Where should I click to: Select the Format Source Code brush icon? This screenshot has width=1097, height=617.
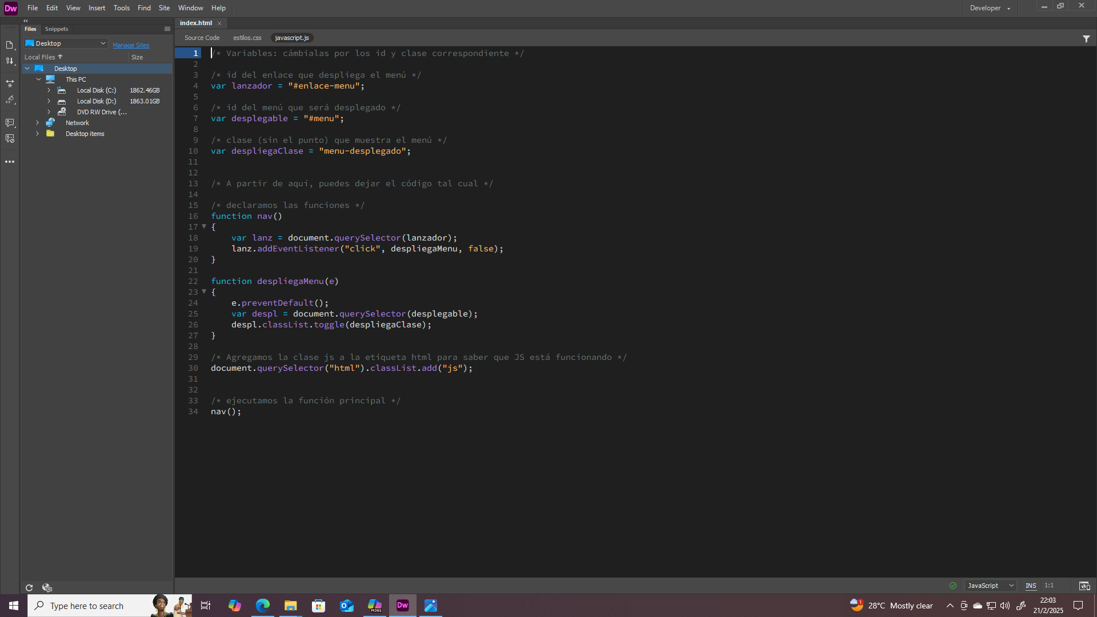(10, 100)
